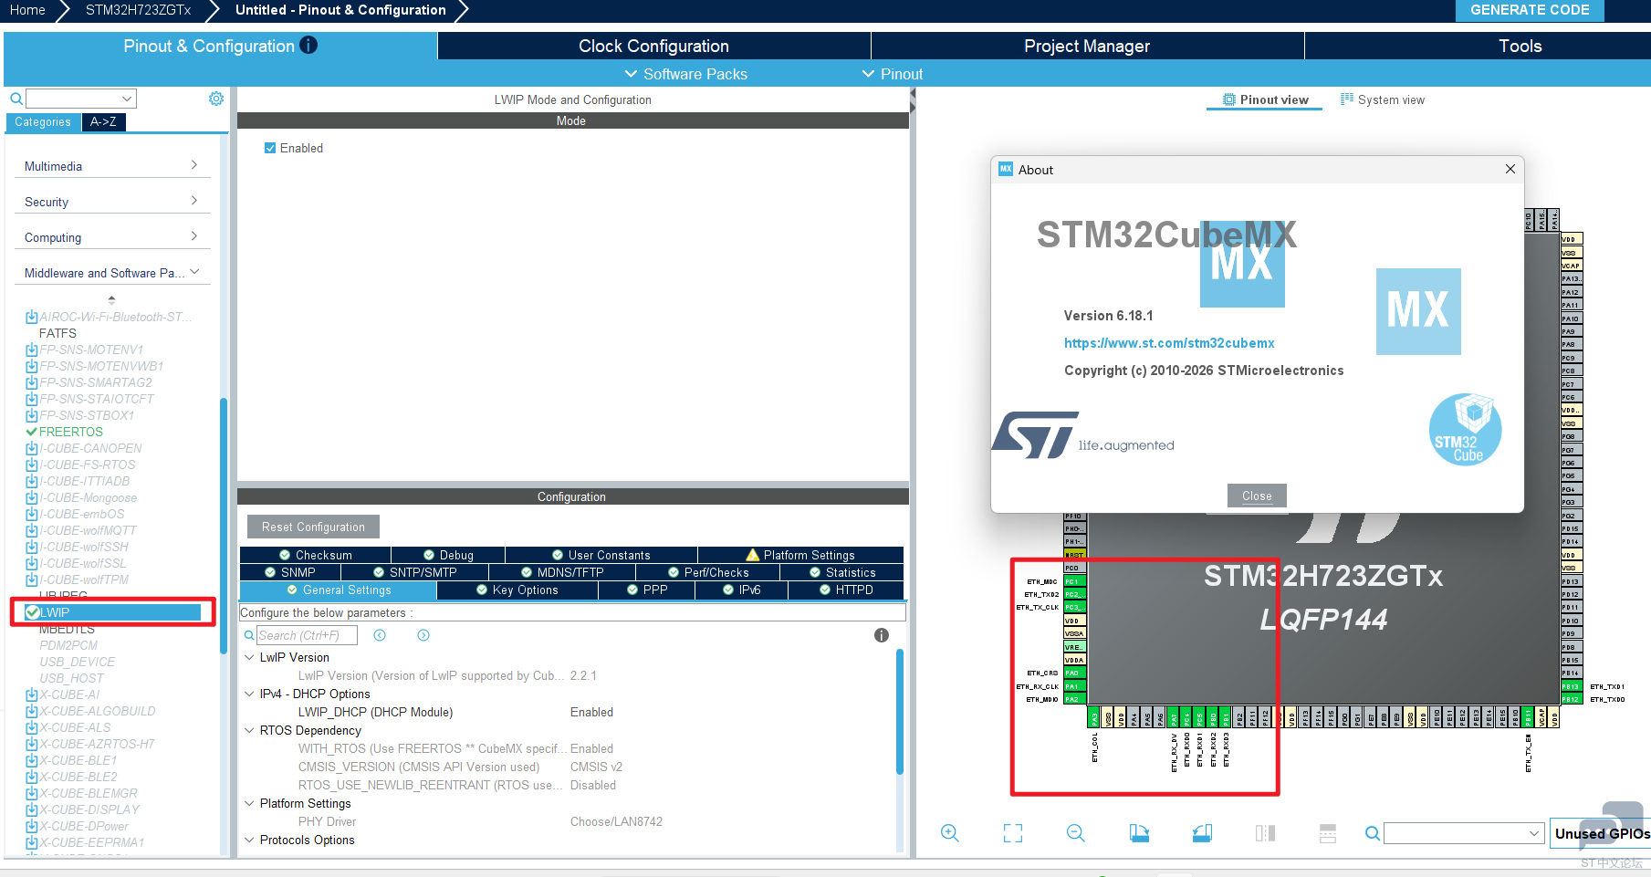1651x877 pixels.
Task: Expand the Security category
Action: click(x=111, y=202)
